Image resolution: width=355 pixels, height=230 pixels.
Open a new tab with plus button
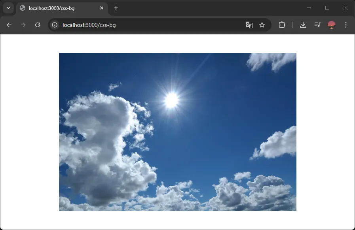[116, 8]
